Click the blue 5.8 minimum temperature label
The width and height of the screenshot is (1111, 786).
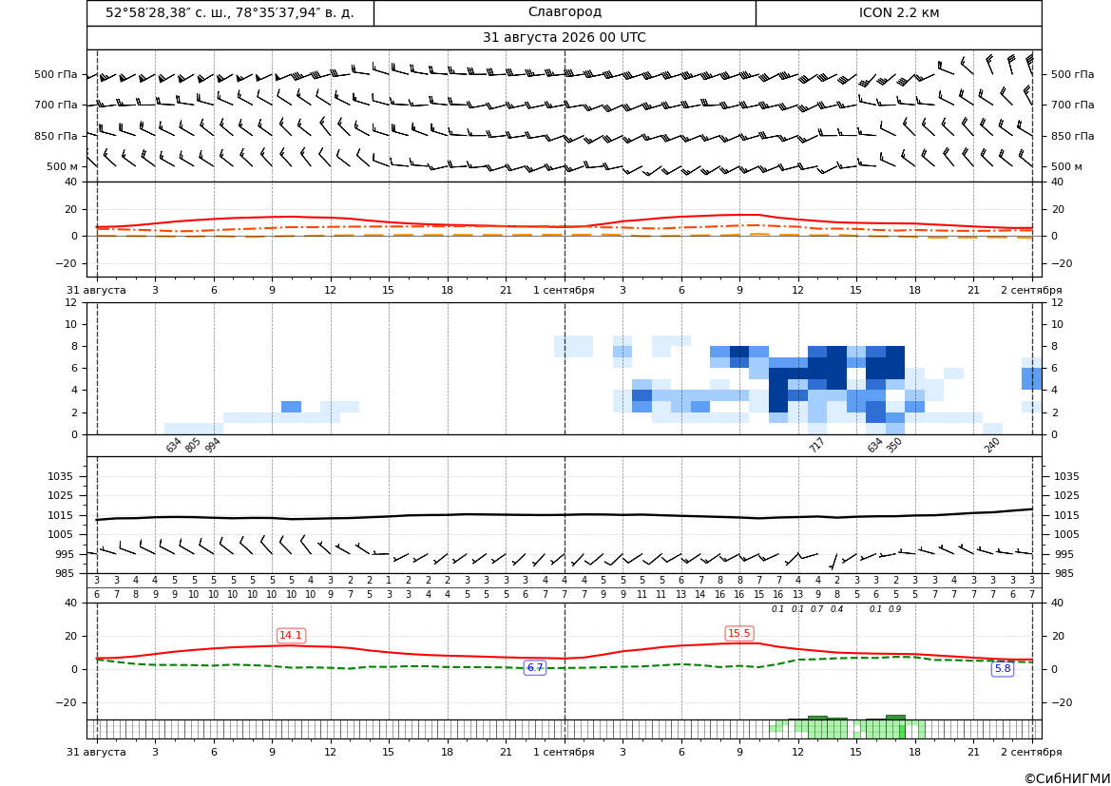coord(1003,668)
